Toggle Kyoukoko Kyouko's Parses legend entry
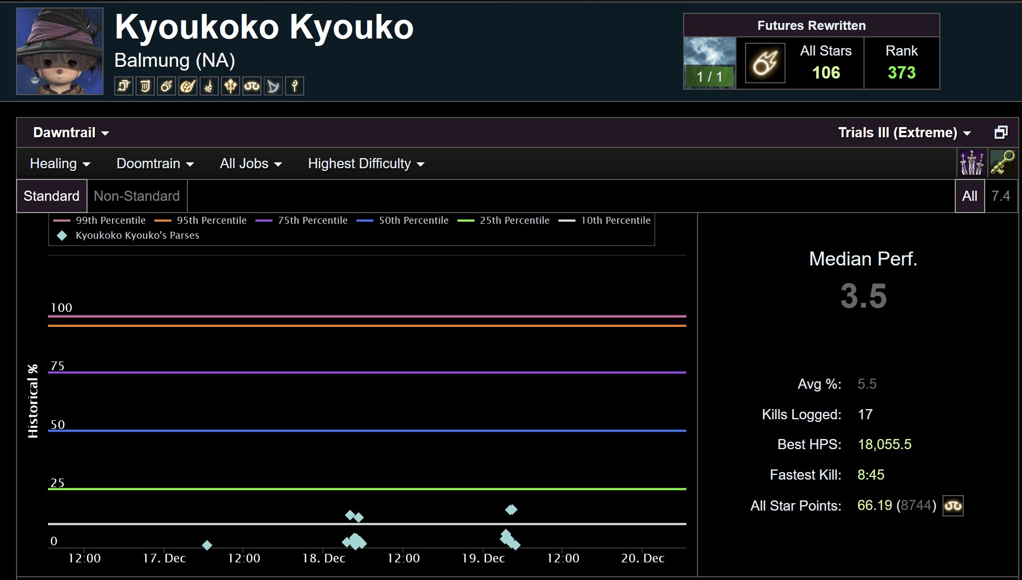 pyautogui.click(x=128, y=236)
